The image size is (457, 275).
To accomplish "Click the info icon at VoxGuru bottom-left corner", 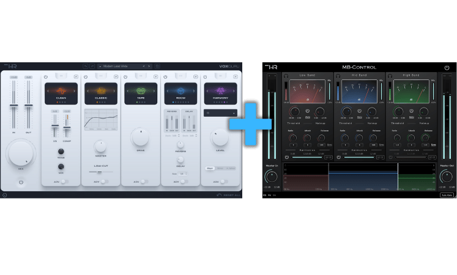I will 4,195.
